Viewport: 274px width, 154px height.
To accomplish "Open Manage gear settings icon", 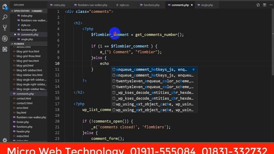I will [5, 140].
